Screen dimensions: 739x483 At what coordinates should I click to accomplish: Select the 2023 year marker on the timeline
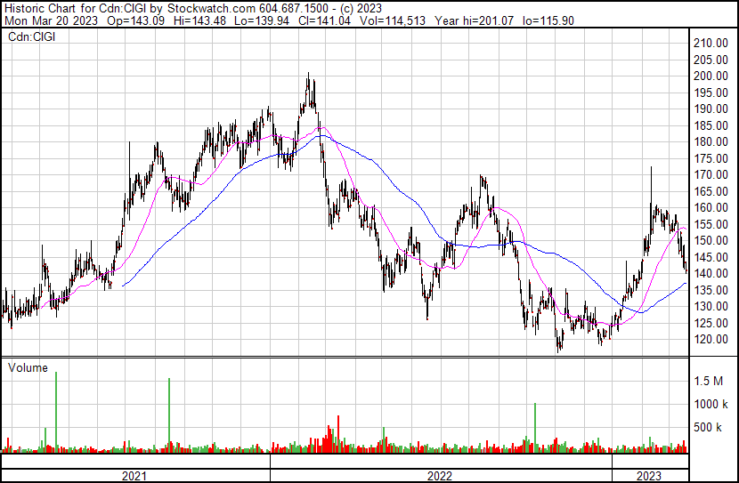point(650,476)
